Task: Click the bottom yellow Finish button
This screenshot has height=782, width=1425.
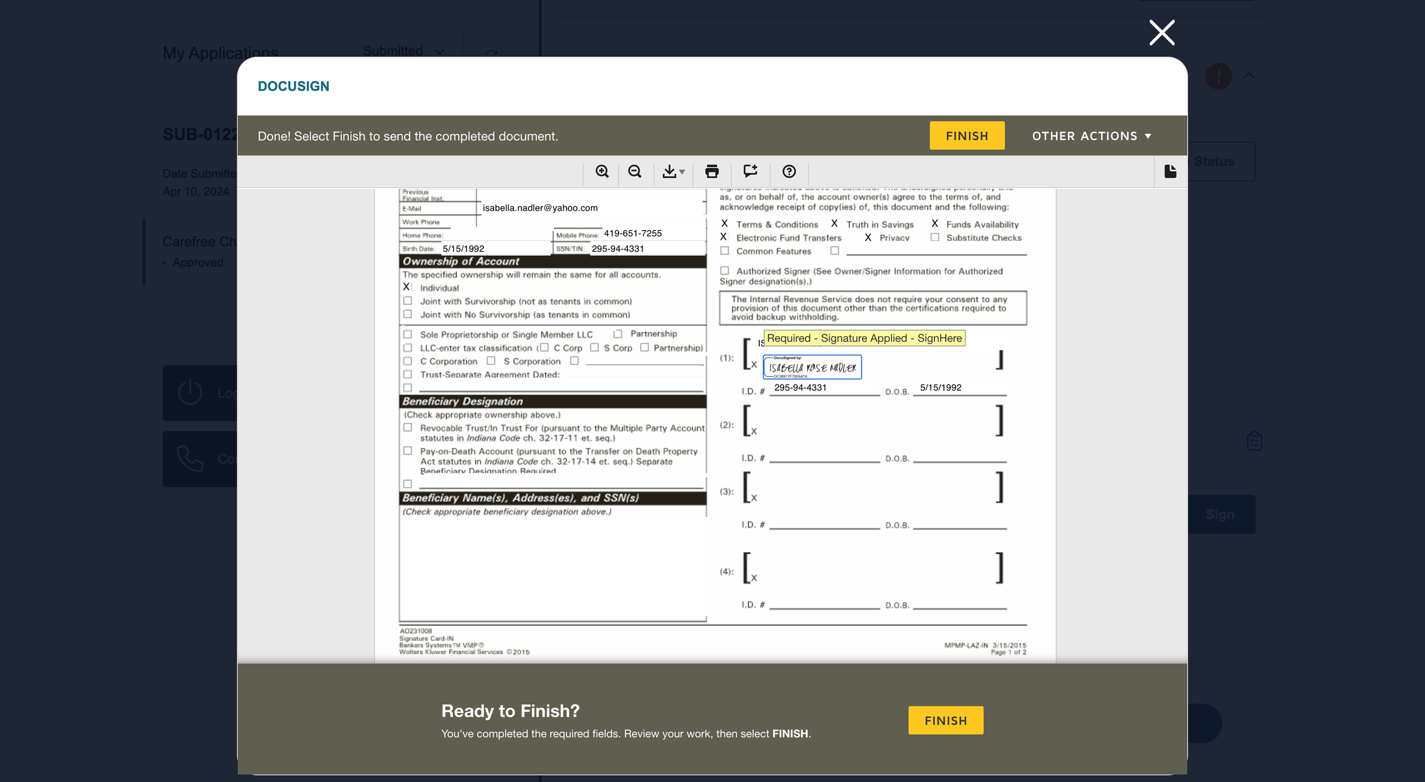Action: pos(946,720)
